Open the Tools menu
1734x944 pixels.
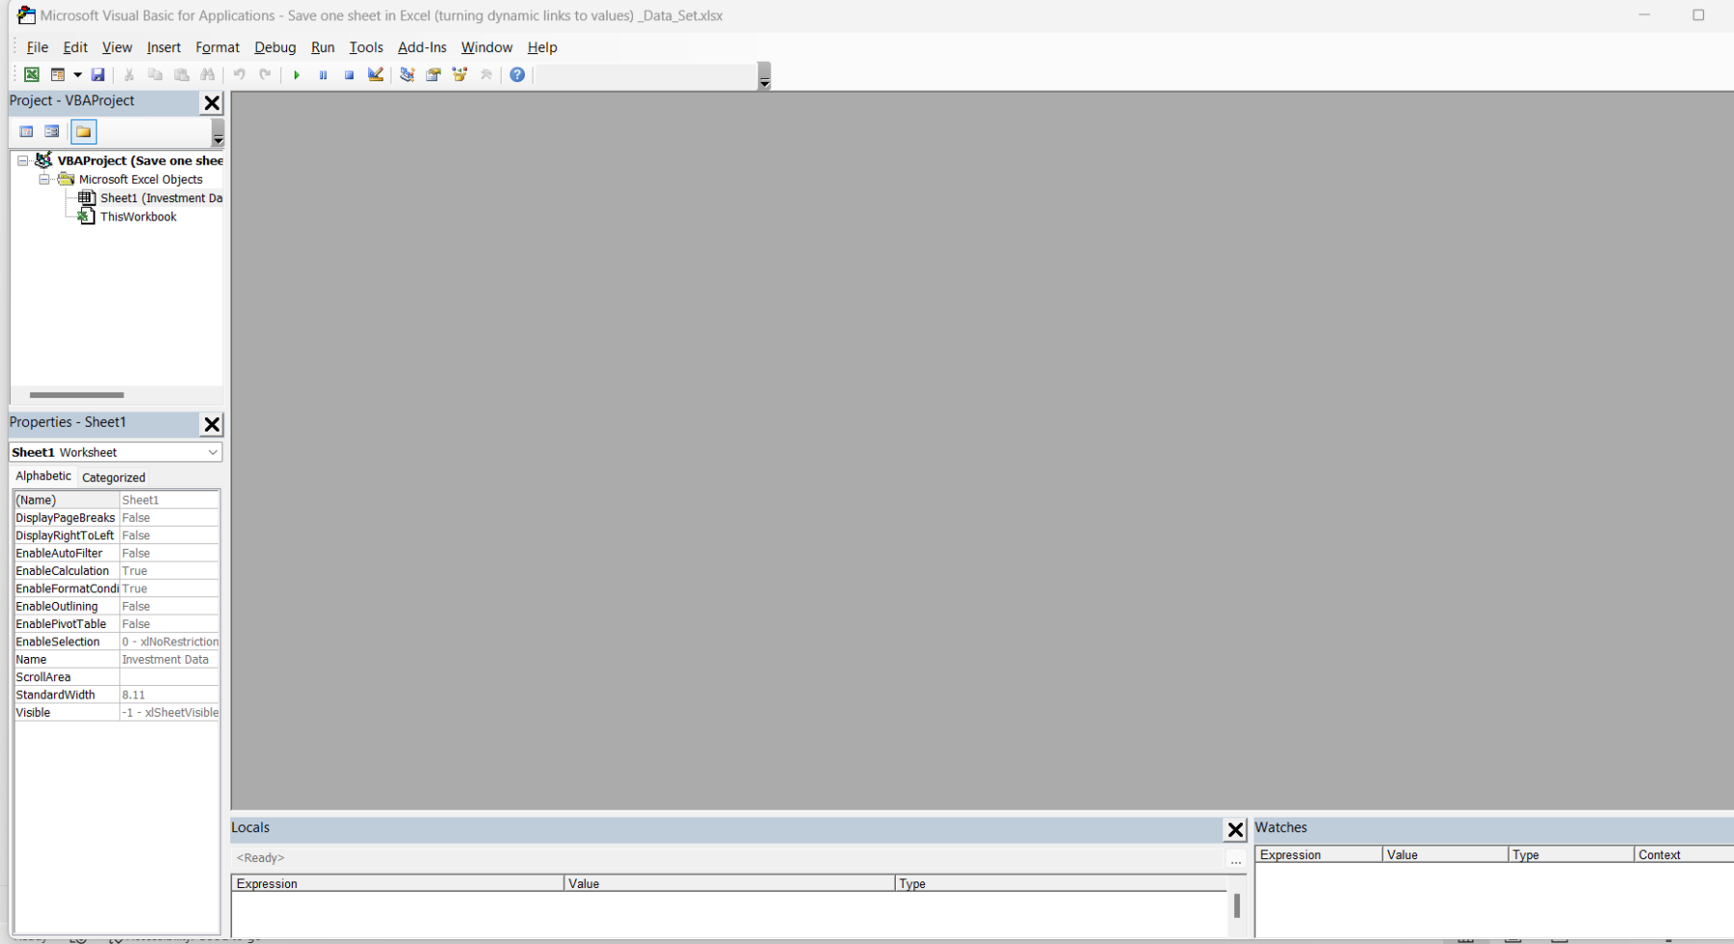[x=366, y=47]
